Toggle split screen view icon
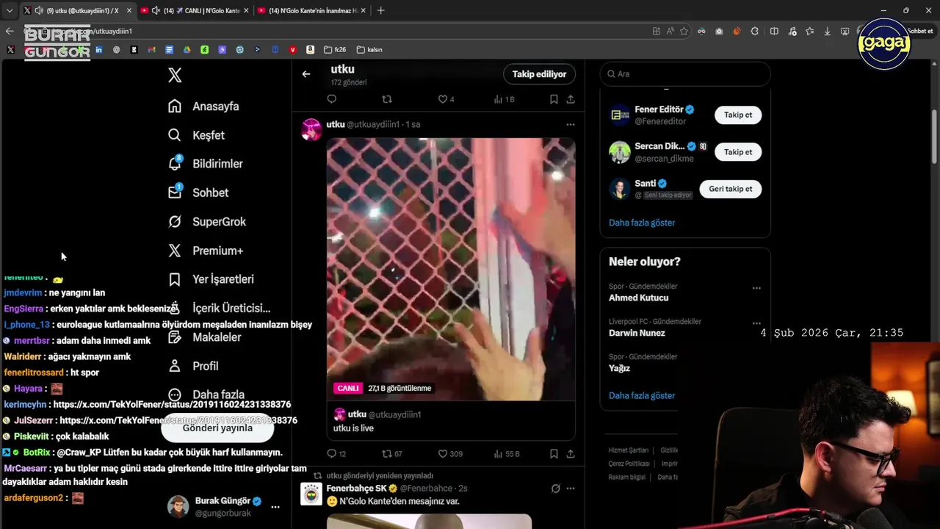The image size is (940, 529). click(x=774, y=32)
